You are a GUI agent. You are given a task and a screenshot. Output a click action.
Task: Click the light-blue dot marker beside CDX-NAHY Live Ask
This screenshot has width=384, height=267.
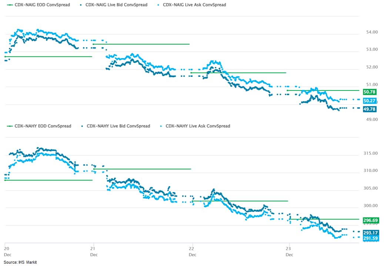(160, 126)
